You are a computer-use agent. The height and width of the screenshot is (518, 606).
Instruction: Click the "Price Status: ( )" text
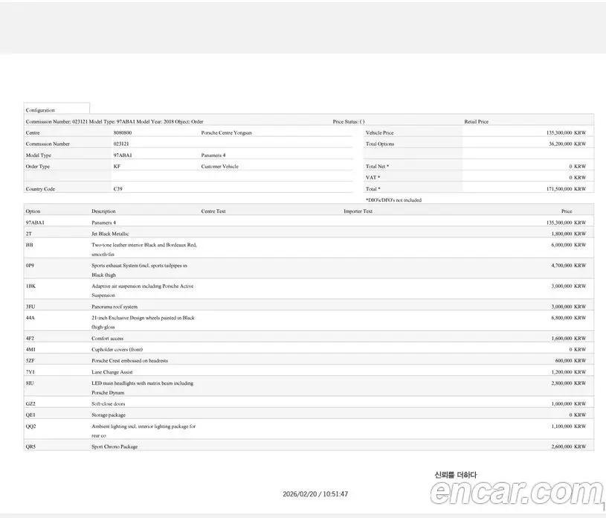click(x=349, y=121)
